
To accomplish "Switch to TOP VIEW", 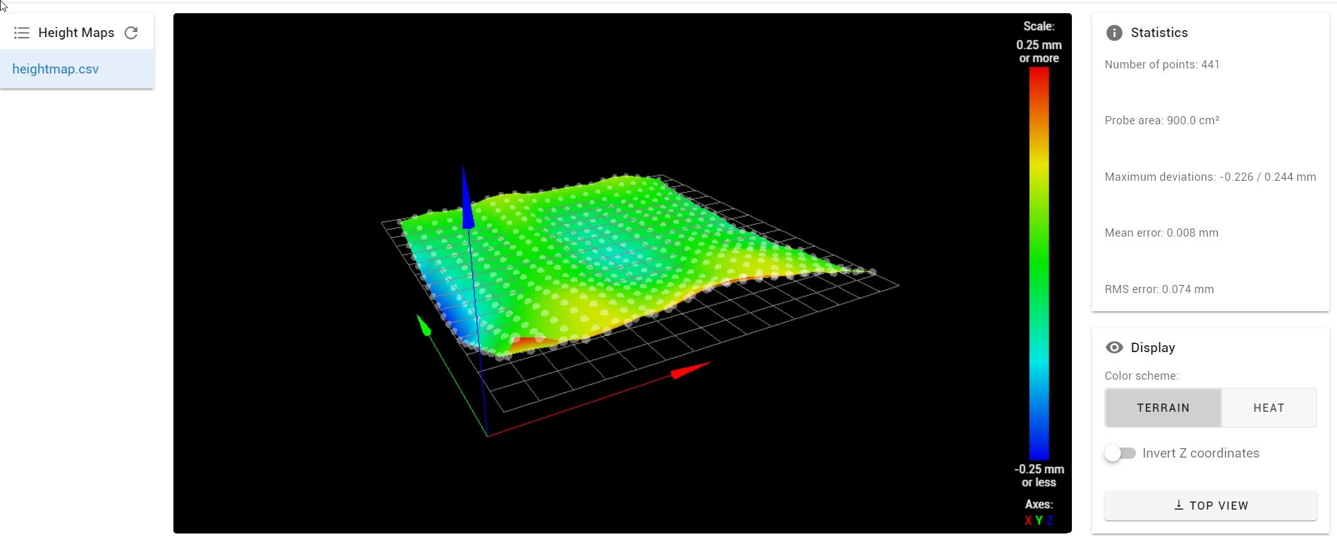I will pyautogui.click(x=1211, y=506).
